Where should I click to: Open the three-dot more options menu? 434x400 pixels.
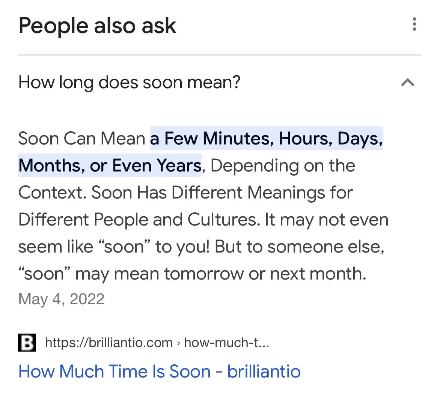click(x=414, y=24)
